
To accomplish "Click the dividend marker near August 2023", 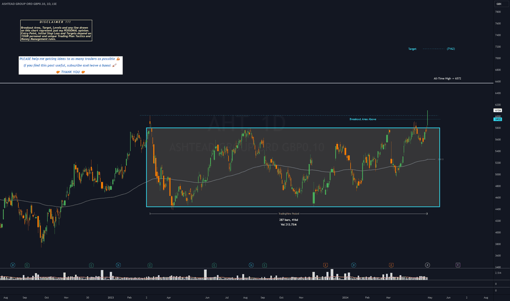I will 251,265.
